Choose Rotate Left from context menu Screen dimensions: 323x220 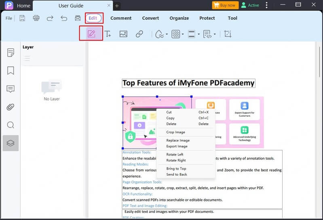(x=186, y=155)
